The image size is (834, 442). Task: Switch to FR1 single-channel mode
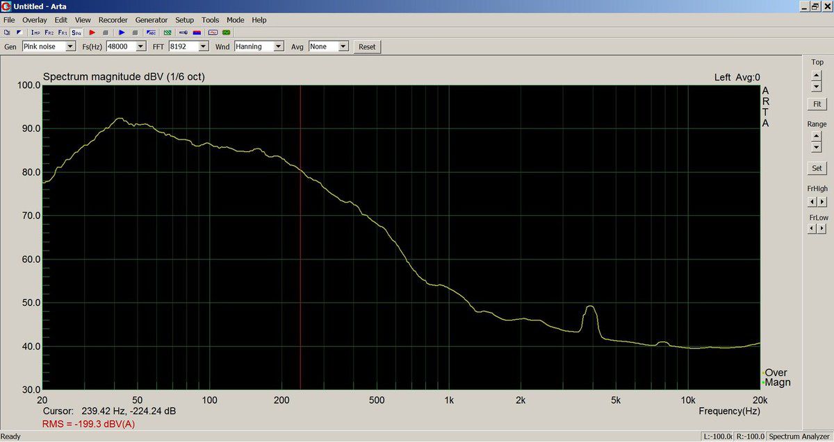[x=63, y=32]
